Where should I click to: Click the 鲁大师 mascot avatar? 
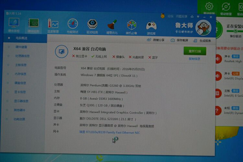coord(203,28)
